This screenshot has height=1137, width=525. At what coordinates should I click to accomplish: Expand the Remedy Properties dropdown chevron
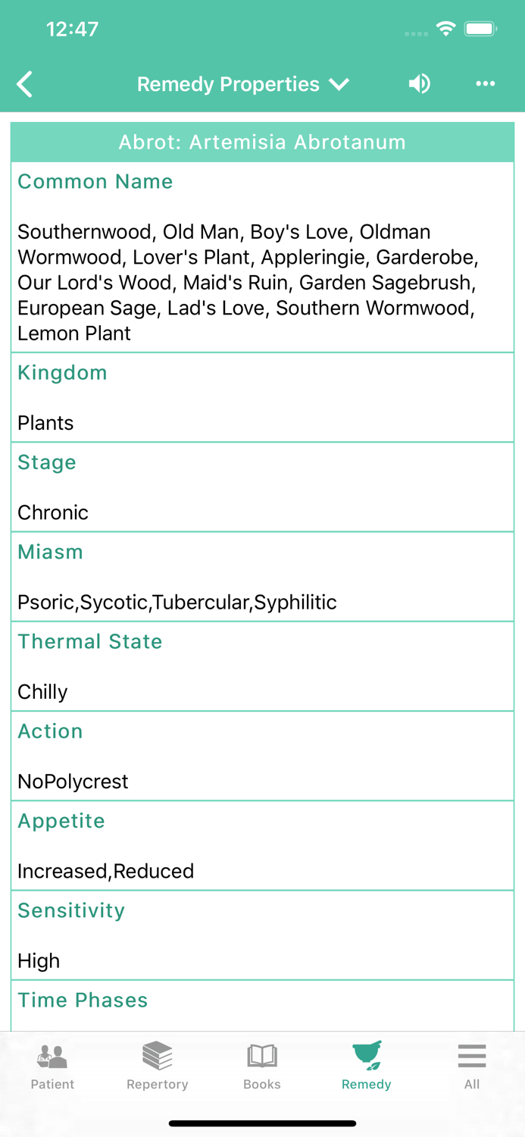pyautogui.click(x=339, y=84)
